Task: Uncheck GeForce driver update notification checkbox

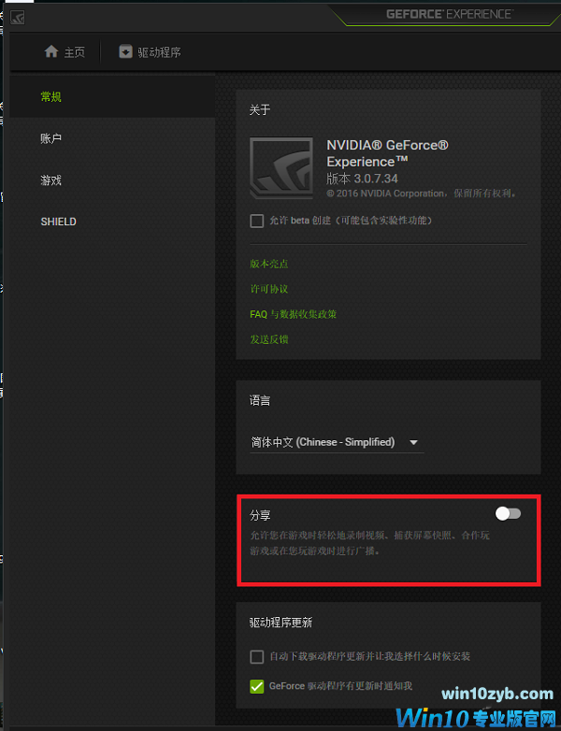Action: tap(257, 686)
